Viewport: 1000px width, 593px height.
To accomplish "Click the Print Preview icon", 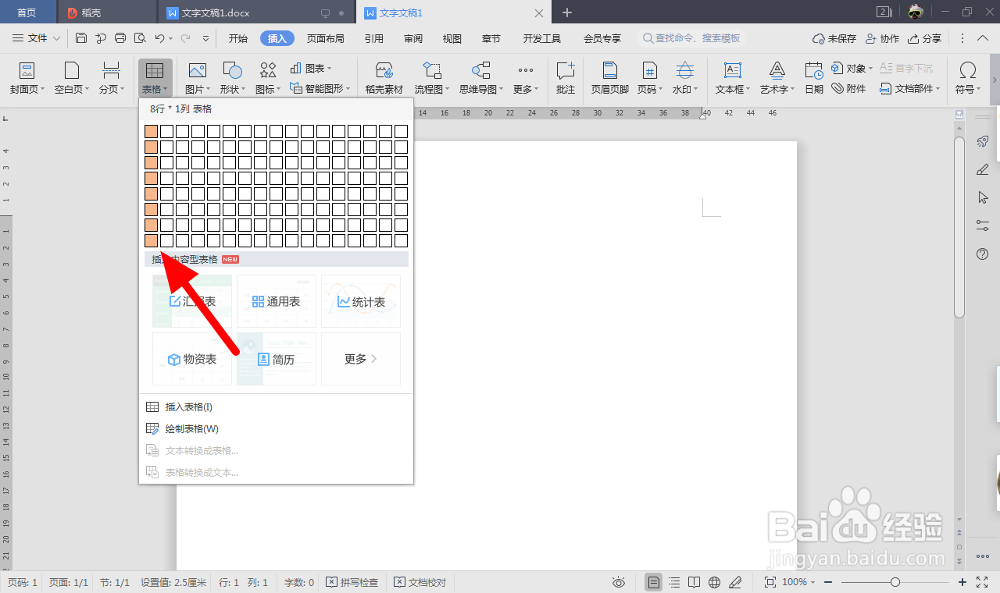I will 140,38.
